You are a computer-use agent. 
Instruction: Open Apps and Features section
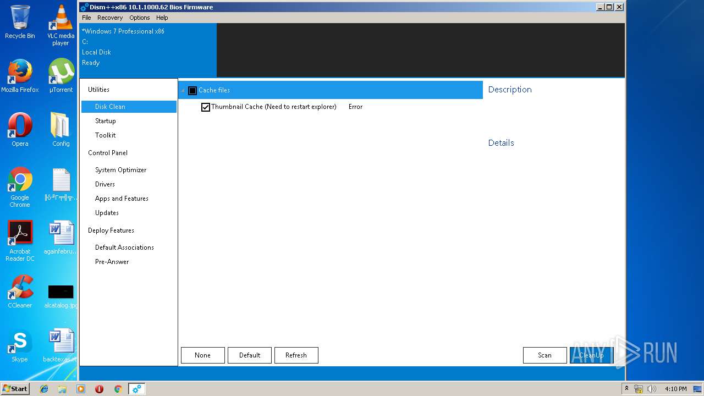[122, 199]
